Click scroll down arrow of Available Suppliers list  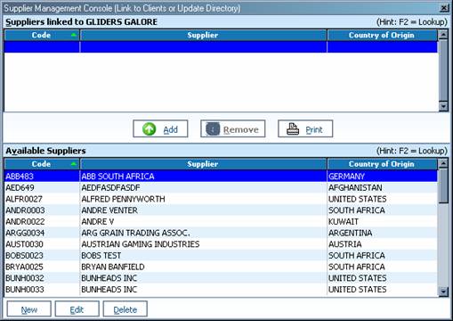pos(443,292)
